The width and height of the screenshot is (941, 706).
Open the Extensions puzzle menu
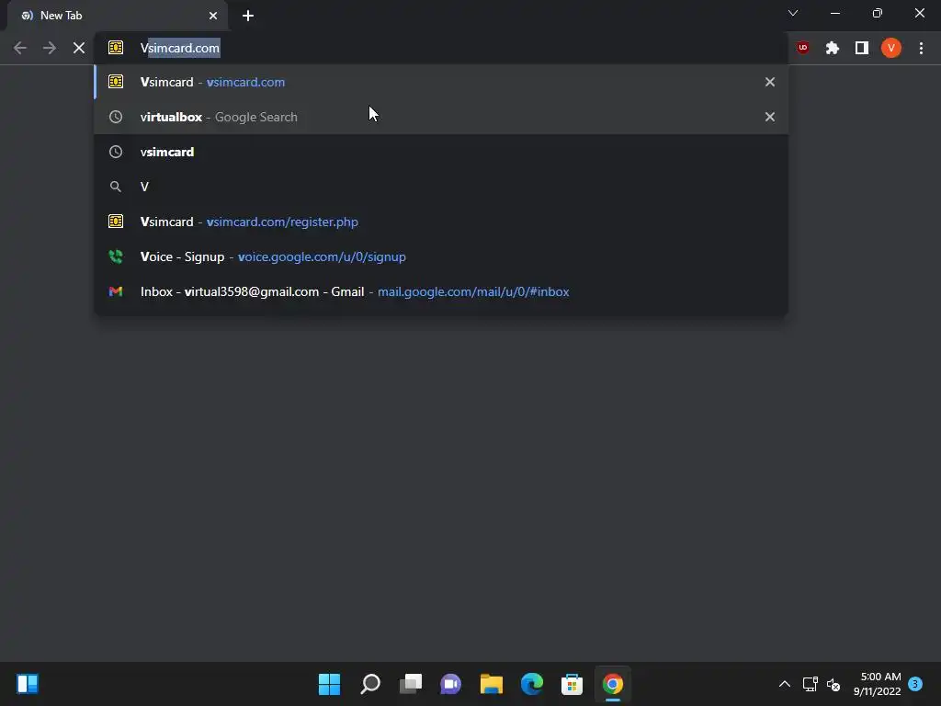click(833, 48)
